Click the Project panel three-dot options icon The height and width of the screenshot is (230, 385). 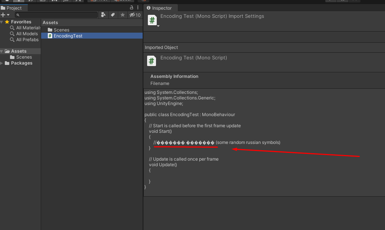click(138, 8)
